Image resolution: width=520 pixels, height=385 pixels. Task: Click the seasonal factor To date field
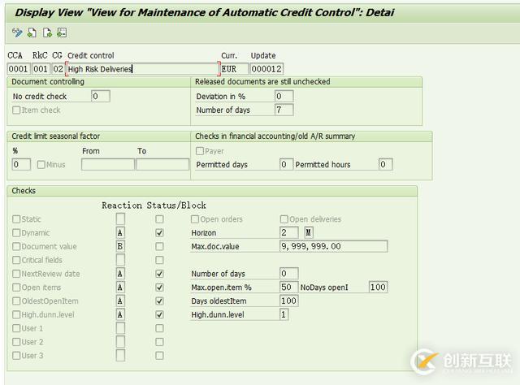(x=162, y=165)
